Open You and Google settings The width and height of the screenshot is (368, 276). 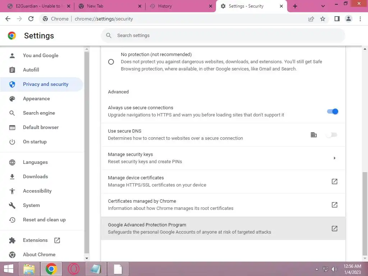pyautogui.click(x=42, y=56)
